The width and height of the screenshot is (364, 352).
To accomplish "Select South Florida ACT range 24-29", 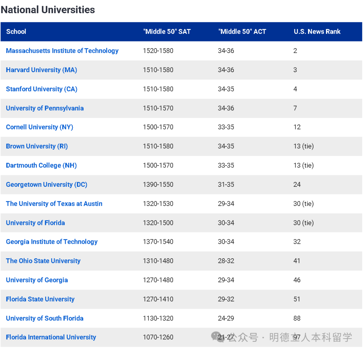I will click(x=226, y=318).
